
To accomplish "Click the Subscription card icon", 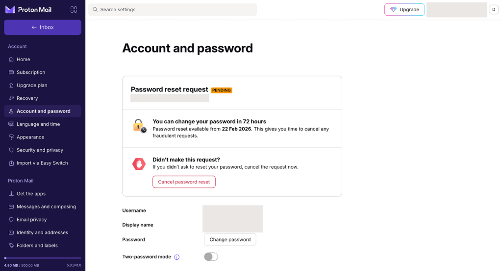I will point(11,72).
